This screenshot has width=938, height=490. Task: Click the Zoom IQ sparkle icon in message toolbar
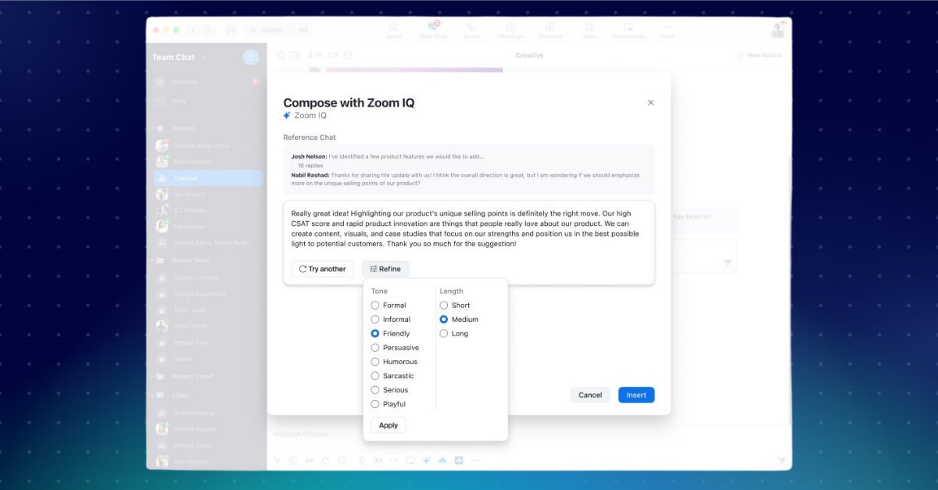426,460
